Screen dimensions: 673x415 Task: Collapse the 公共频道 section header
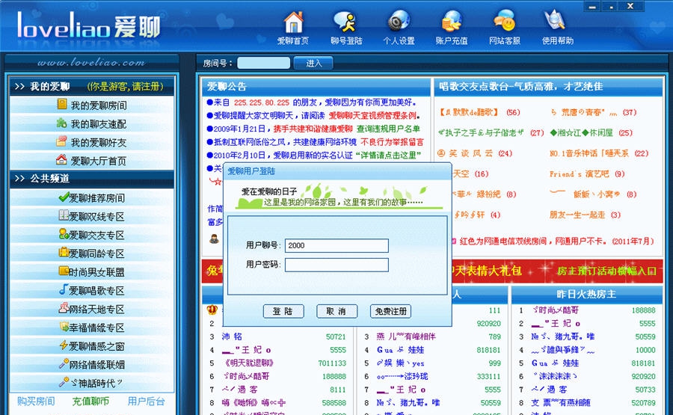(92, 178)
